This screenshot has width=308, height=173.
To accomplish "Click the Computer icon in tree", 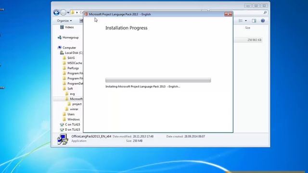I will 60,48.
